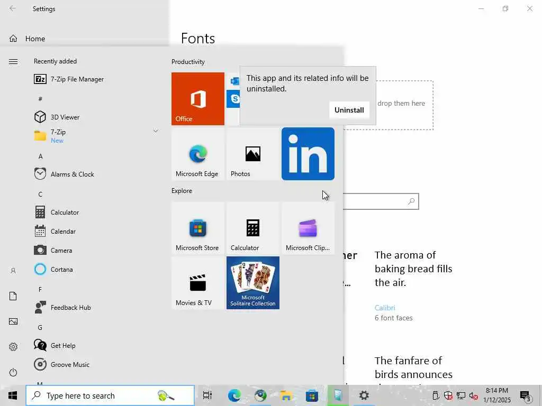This screenshot has width=542, height=406.
Task: Click Recently added heading
Action: (x=55, y=61)
